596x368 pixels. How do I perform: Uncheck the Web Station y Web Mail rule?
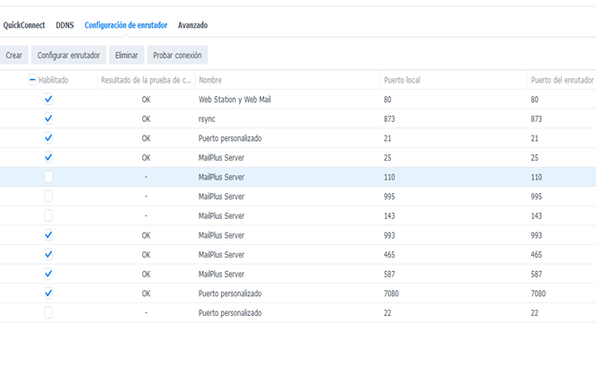pos(49,100)
